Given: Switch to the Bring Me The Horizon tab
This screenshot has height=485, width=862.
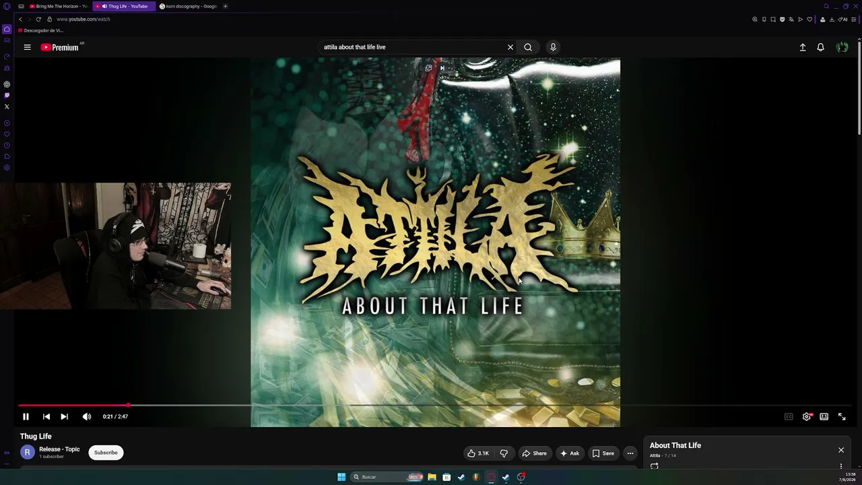Looking at the screenshot, I should 58,6.
